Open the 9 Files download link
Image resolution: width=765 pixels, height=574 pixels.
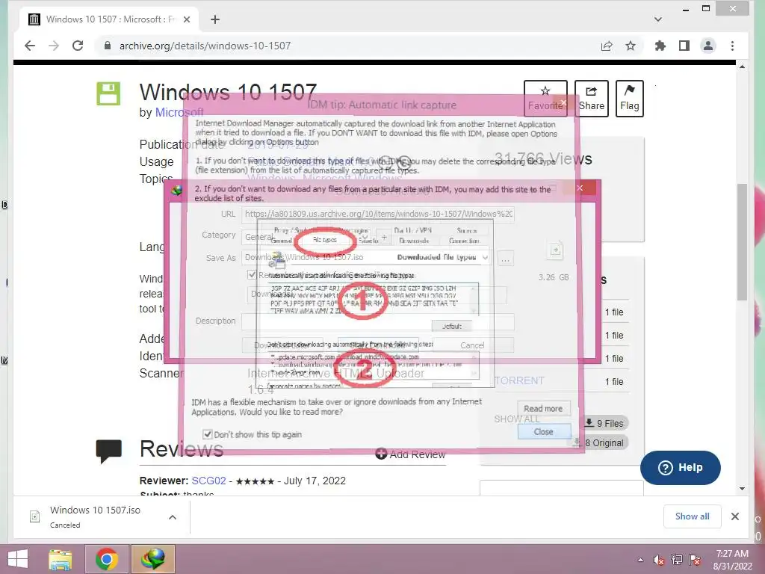605,423
